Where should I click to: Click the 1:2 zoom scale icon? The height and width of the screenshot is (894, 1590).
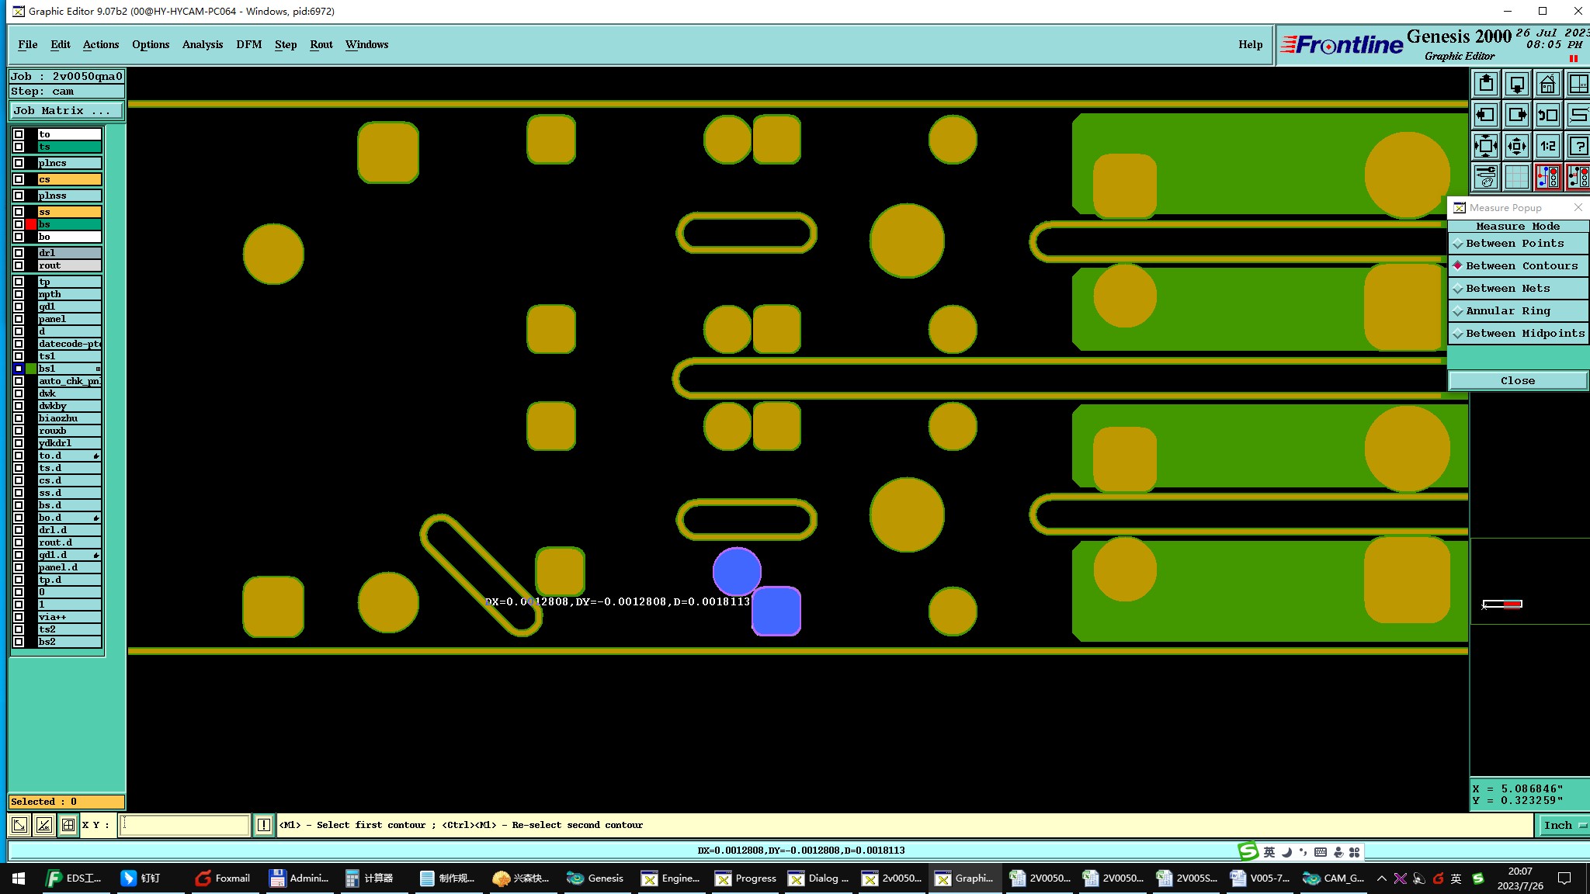point(1547,146)
